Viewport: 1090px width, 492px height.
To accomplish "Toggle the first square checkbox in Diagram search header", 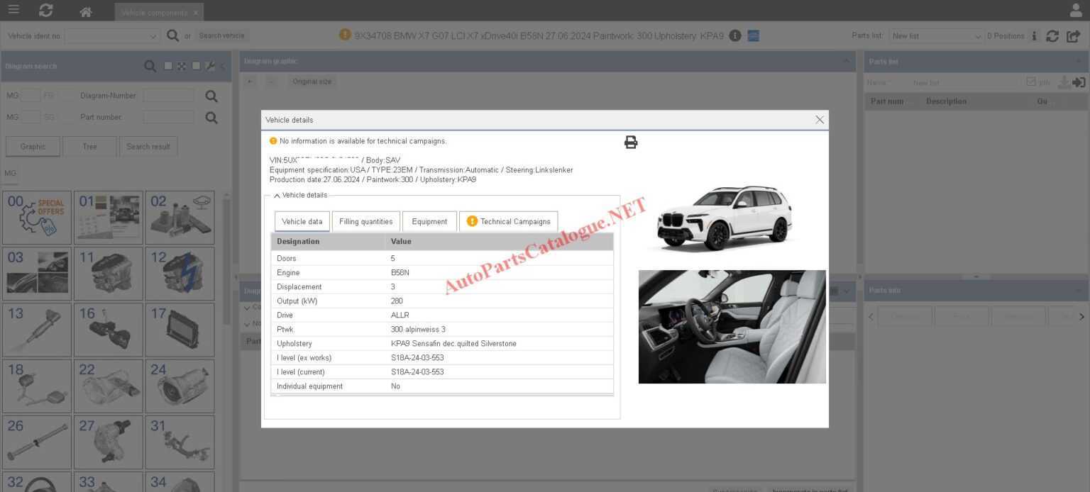I will coord(168,66).
